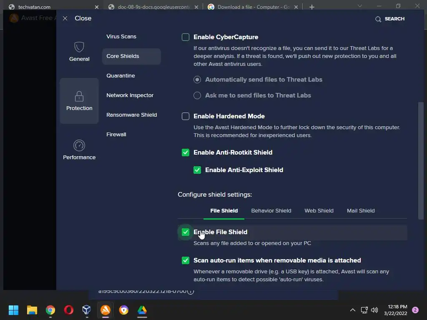The image size is (427, 320).
Task: Open the notification count badge
Action: (x=415, y=310)
